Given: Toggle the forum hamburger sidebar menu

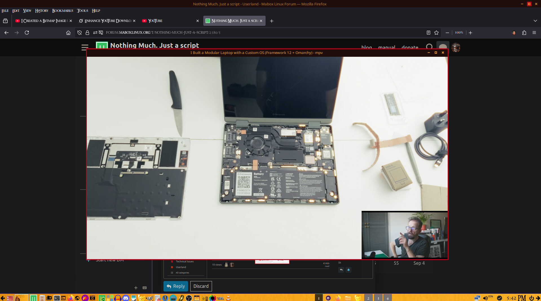Looking at the screenshot, I should tap(85, 47).
